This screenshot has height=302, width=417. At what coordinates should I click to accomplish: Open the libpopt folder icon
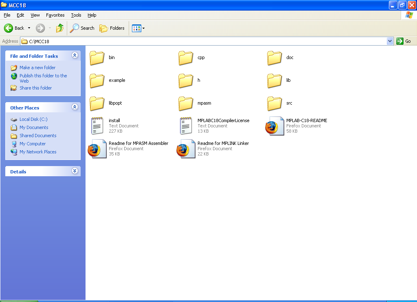97,103
